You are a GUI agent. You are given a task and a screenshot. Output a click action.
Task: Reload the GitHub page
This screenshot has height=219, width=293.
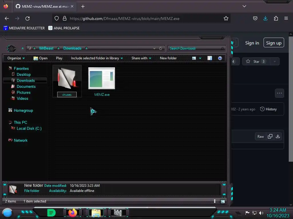[27, 19]
